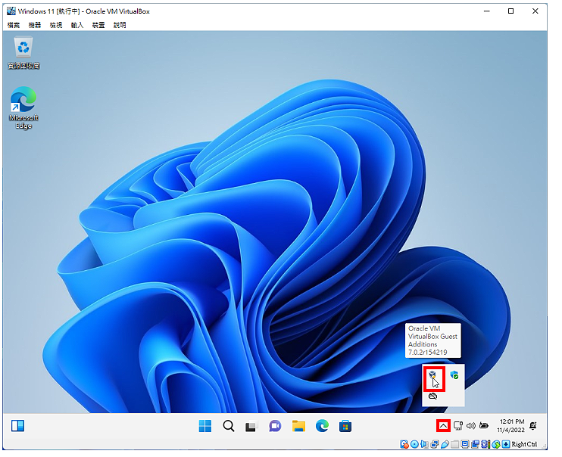The width and height of the screenshot is (562, 457).
Task: Open the Chat app on the taskbar
Action: [x=275, y=426]
